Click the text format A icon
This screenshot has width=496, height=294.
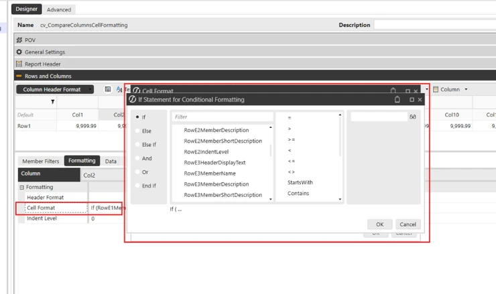tap(119, 90)
